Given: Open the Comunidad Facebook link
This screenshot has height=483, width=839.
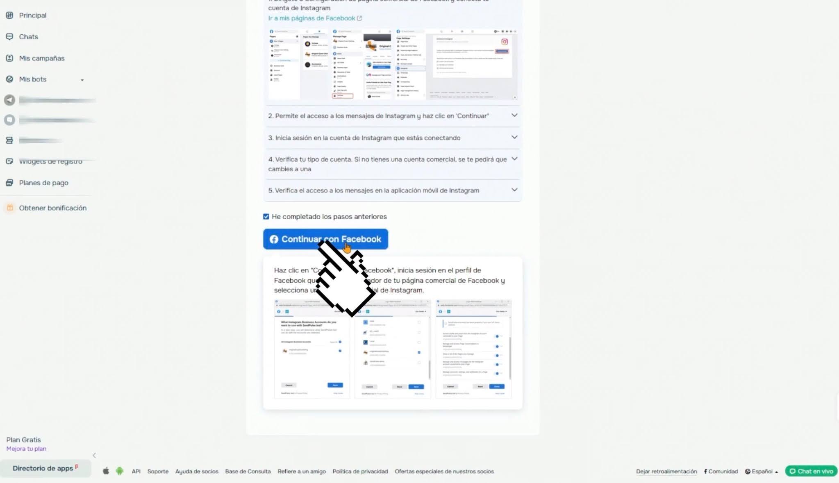Looking at the screenshot, I should [x=721, y=471].
